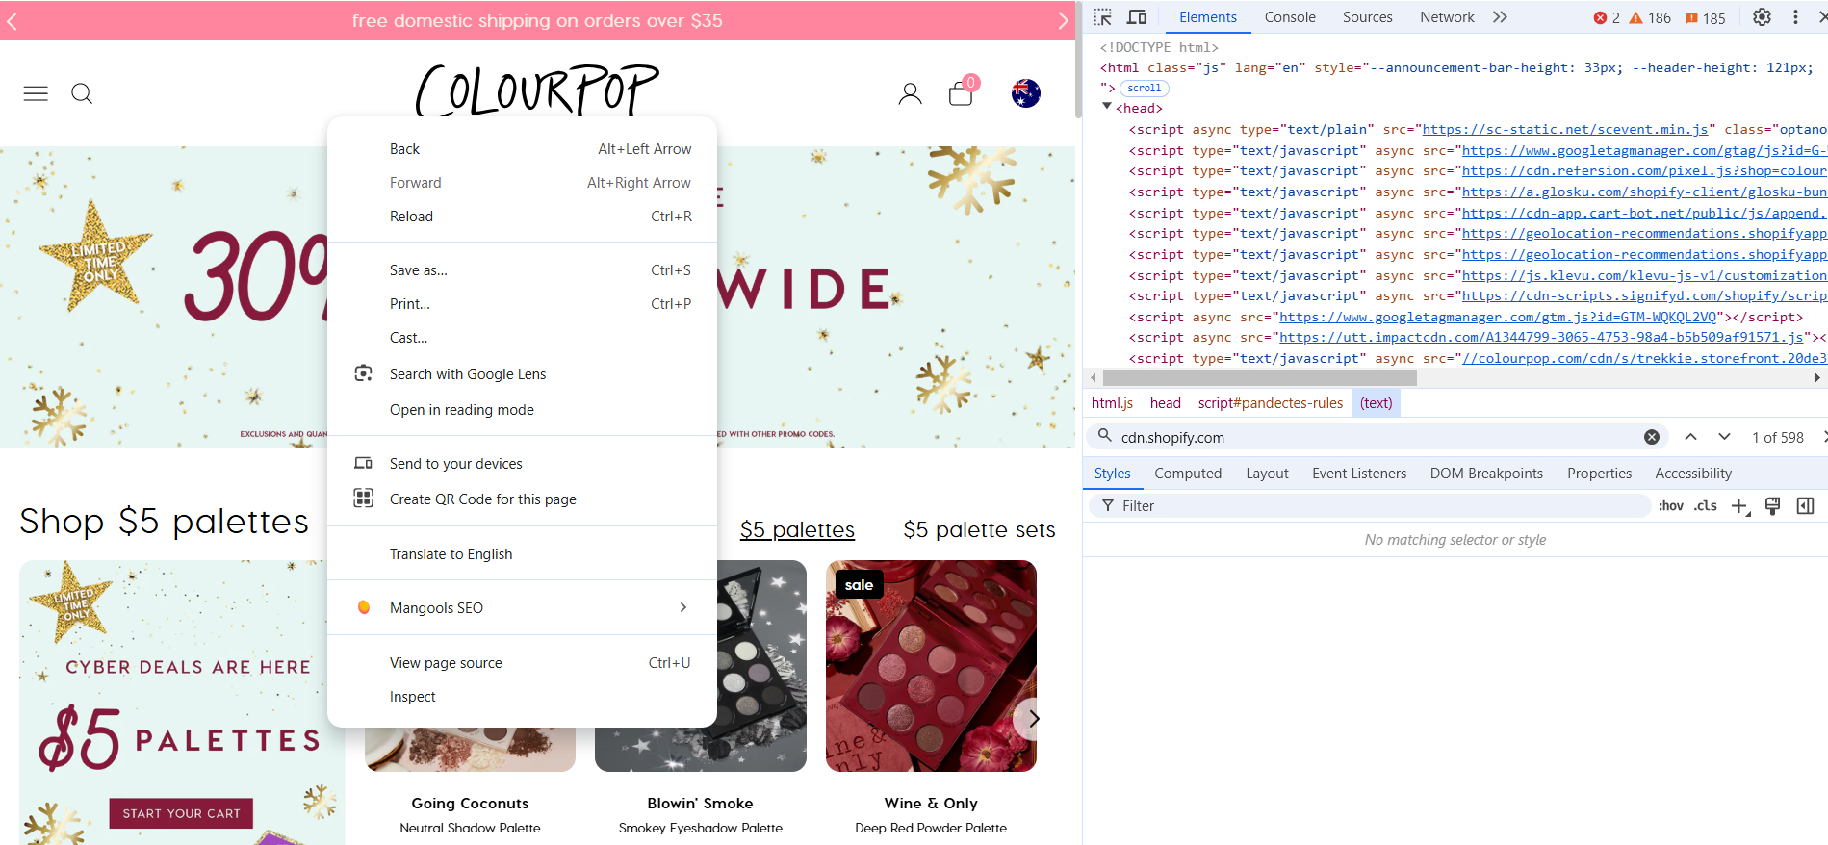Viewport: 1828px width, 845px height.
Task: Click the Mangools SEO extension icon
Action: click(363, 607)
